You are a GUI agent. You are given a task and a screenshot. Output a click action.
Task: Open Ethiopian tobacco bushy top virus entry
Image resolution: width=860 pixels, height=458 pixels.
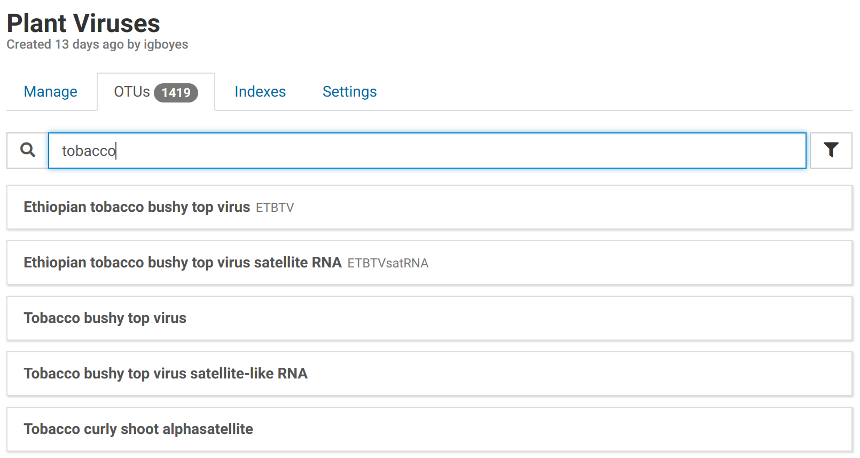[x=137, y=207]
